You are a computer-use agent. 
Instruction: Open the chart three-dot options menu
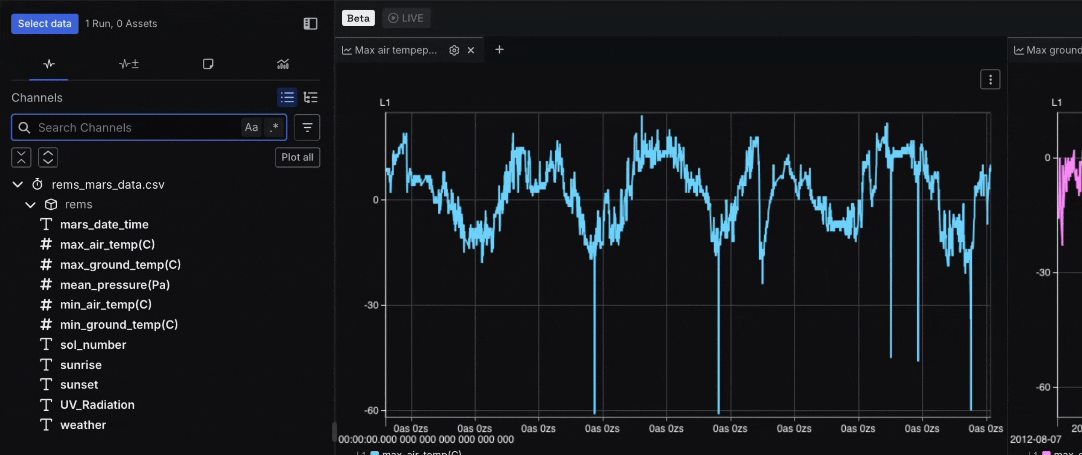[990, 79]
